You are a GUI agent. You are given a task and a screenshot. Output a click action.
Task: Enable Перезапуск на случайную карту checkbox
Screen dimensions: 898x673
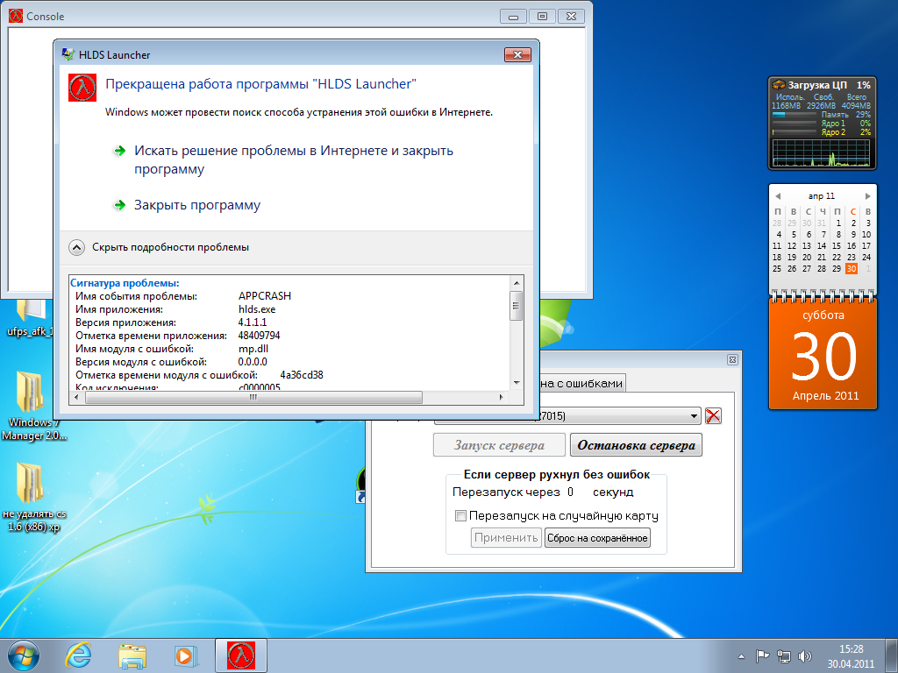pos(460,515)
